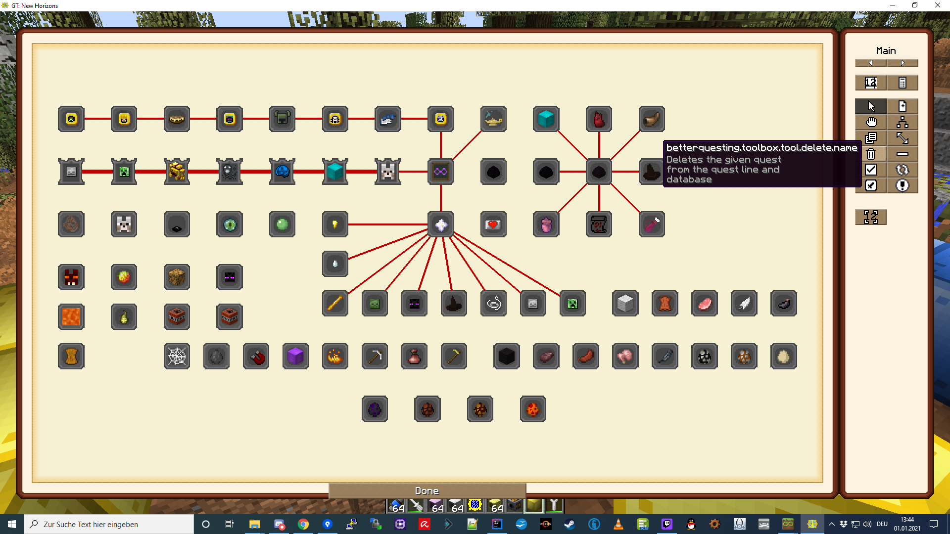Open Chrome from the taskbar
This screenshot has height=534, width=950.
[303, 524]
